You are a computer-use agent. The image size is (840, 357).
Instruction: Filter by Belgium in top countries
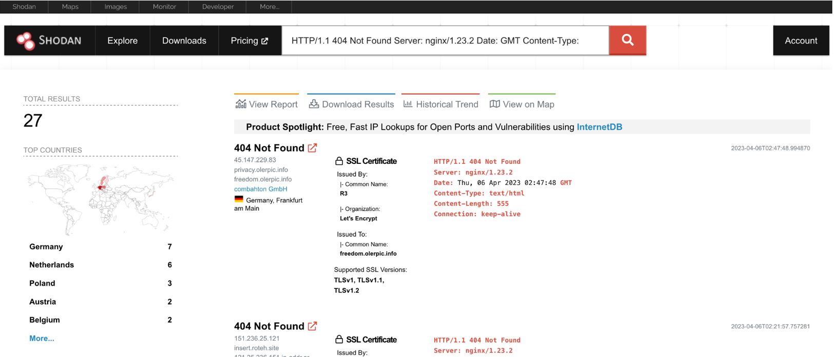tap(101, 320)
